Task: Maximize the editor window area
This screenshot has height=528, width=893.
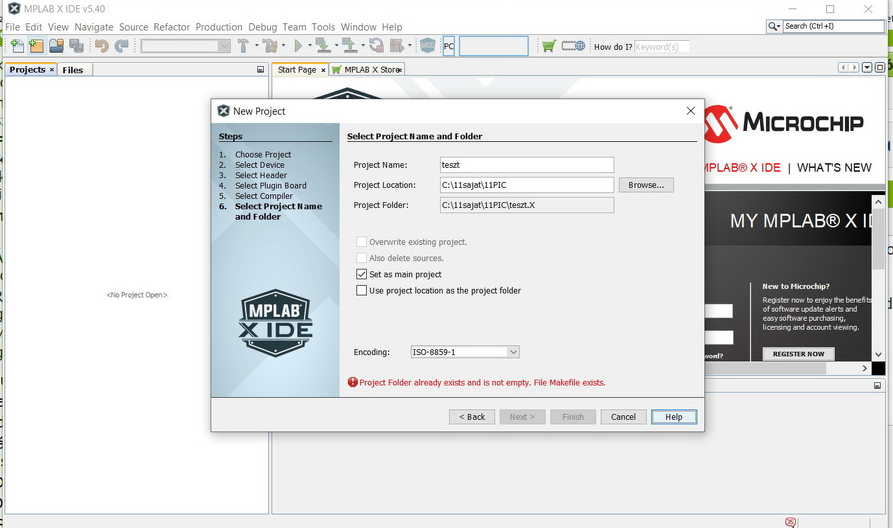Action: pos(880,67)
